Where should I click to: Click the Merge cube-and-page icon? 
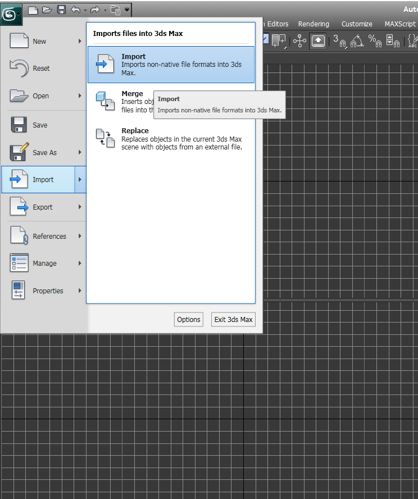[x=105, y=101]
